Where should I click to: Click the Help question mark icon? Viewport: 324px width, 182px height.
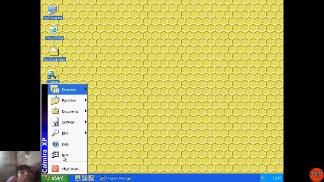55,144
